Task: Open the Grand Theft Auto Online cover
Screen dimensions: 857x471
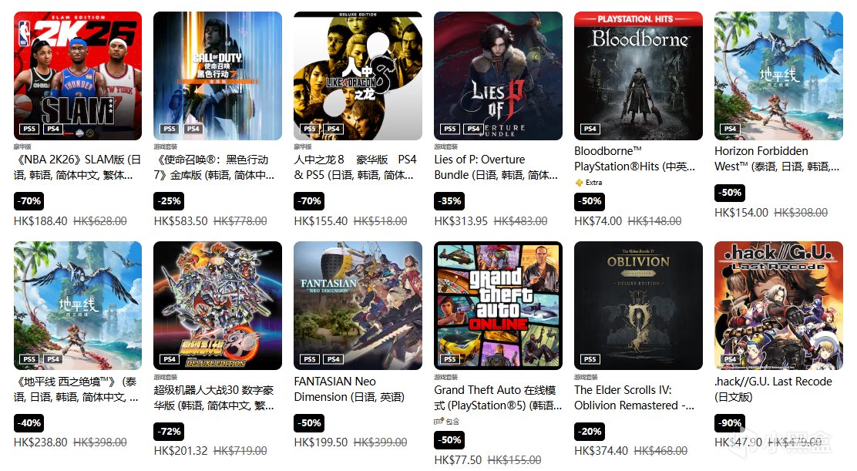Action: (x=498, y=305)
